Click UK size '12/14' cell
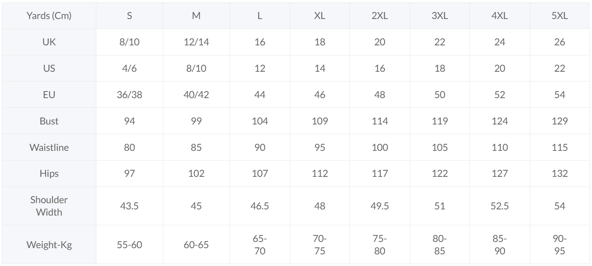This screenshot has height=266, width=592. (196, 42)
